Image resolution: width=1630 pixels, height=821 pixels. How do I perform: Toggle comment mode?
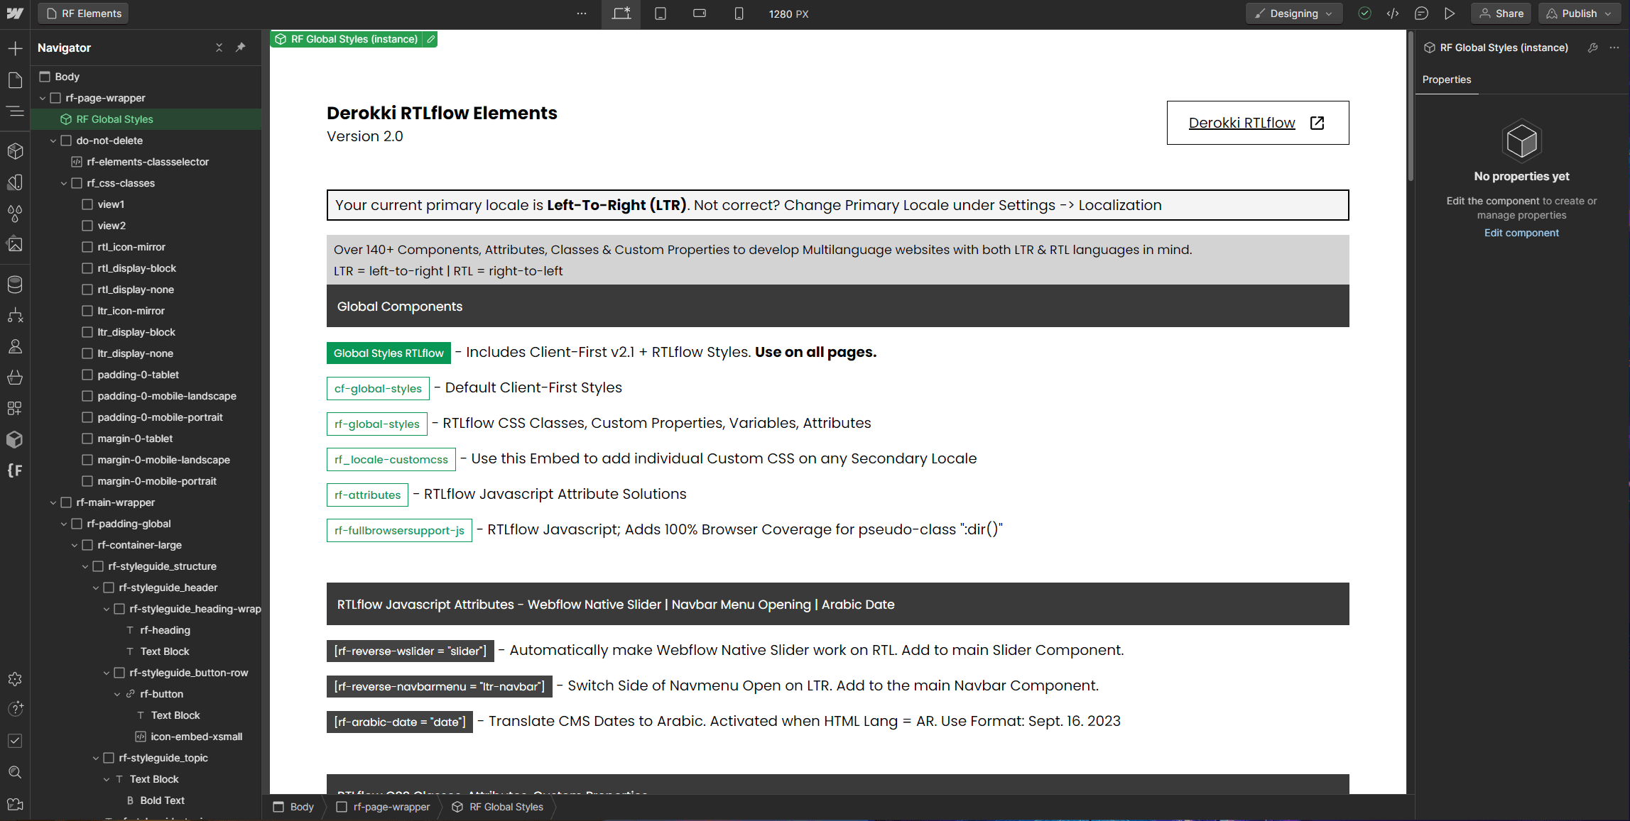[1421, 13]
